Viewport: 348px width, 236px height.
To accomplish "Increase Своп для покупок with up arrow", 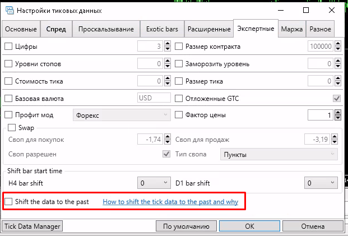I will [x=168, y=137].
